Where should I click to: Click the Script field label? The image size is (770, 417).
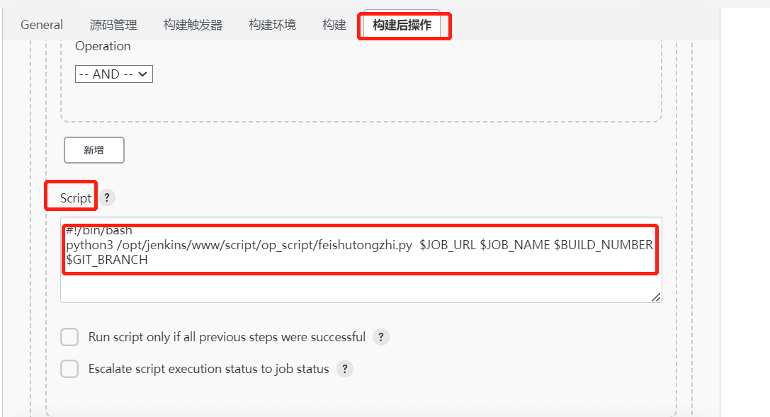pos(76,198)
